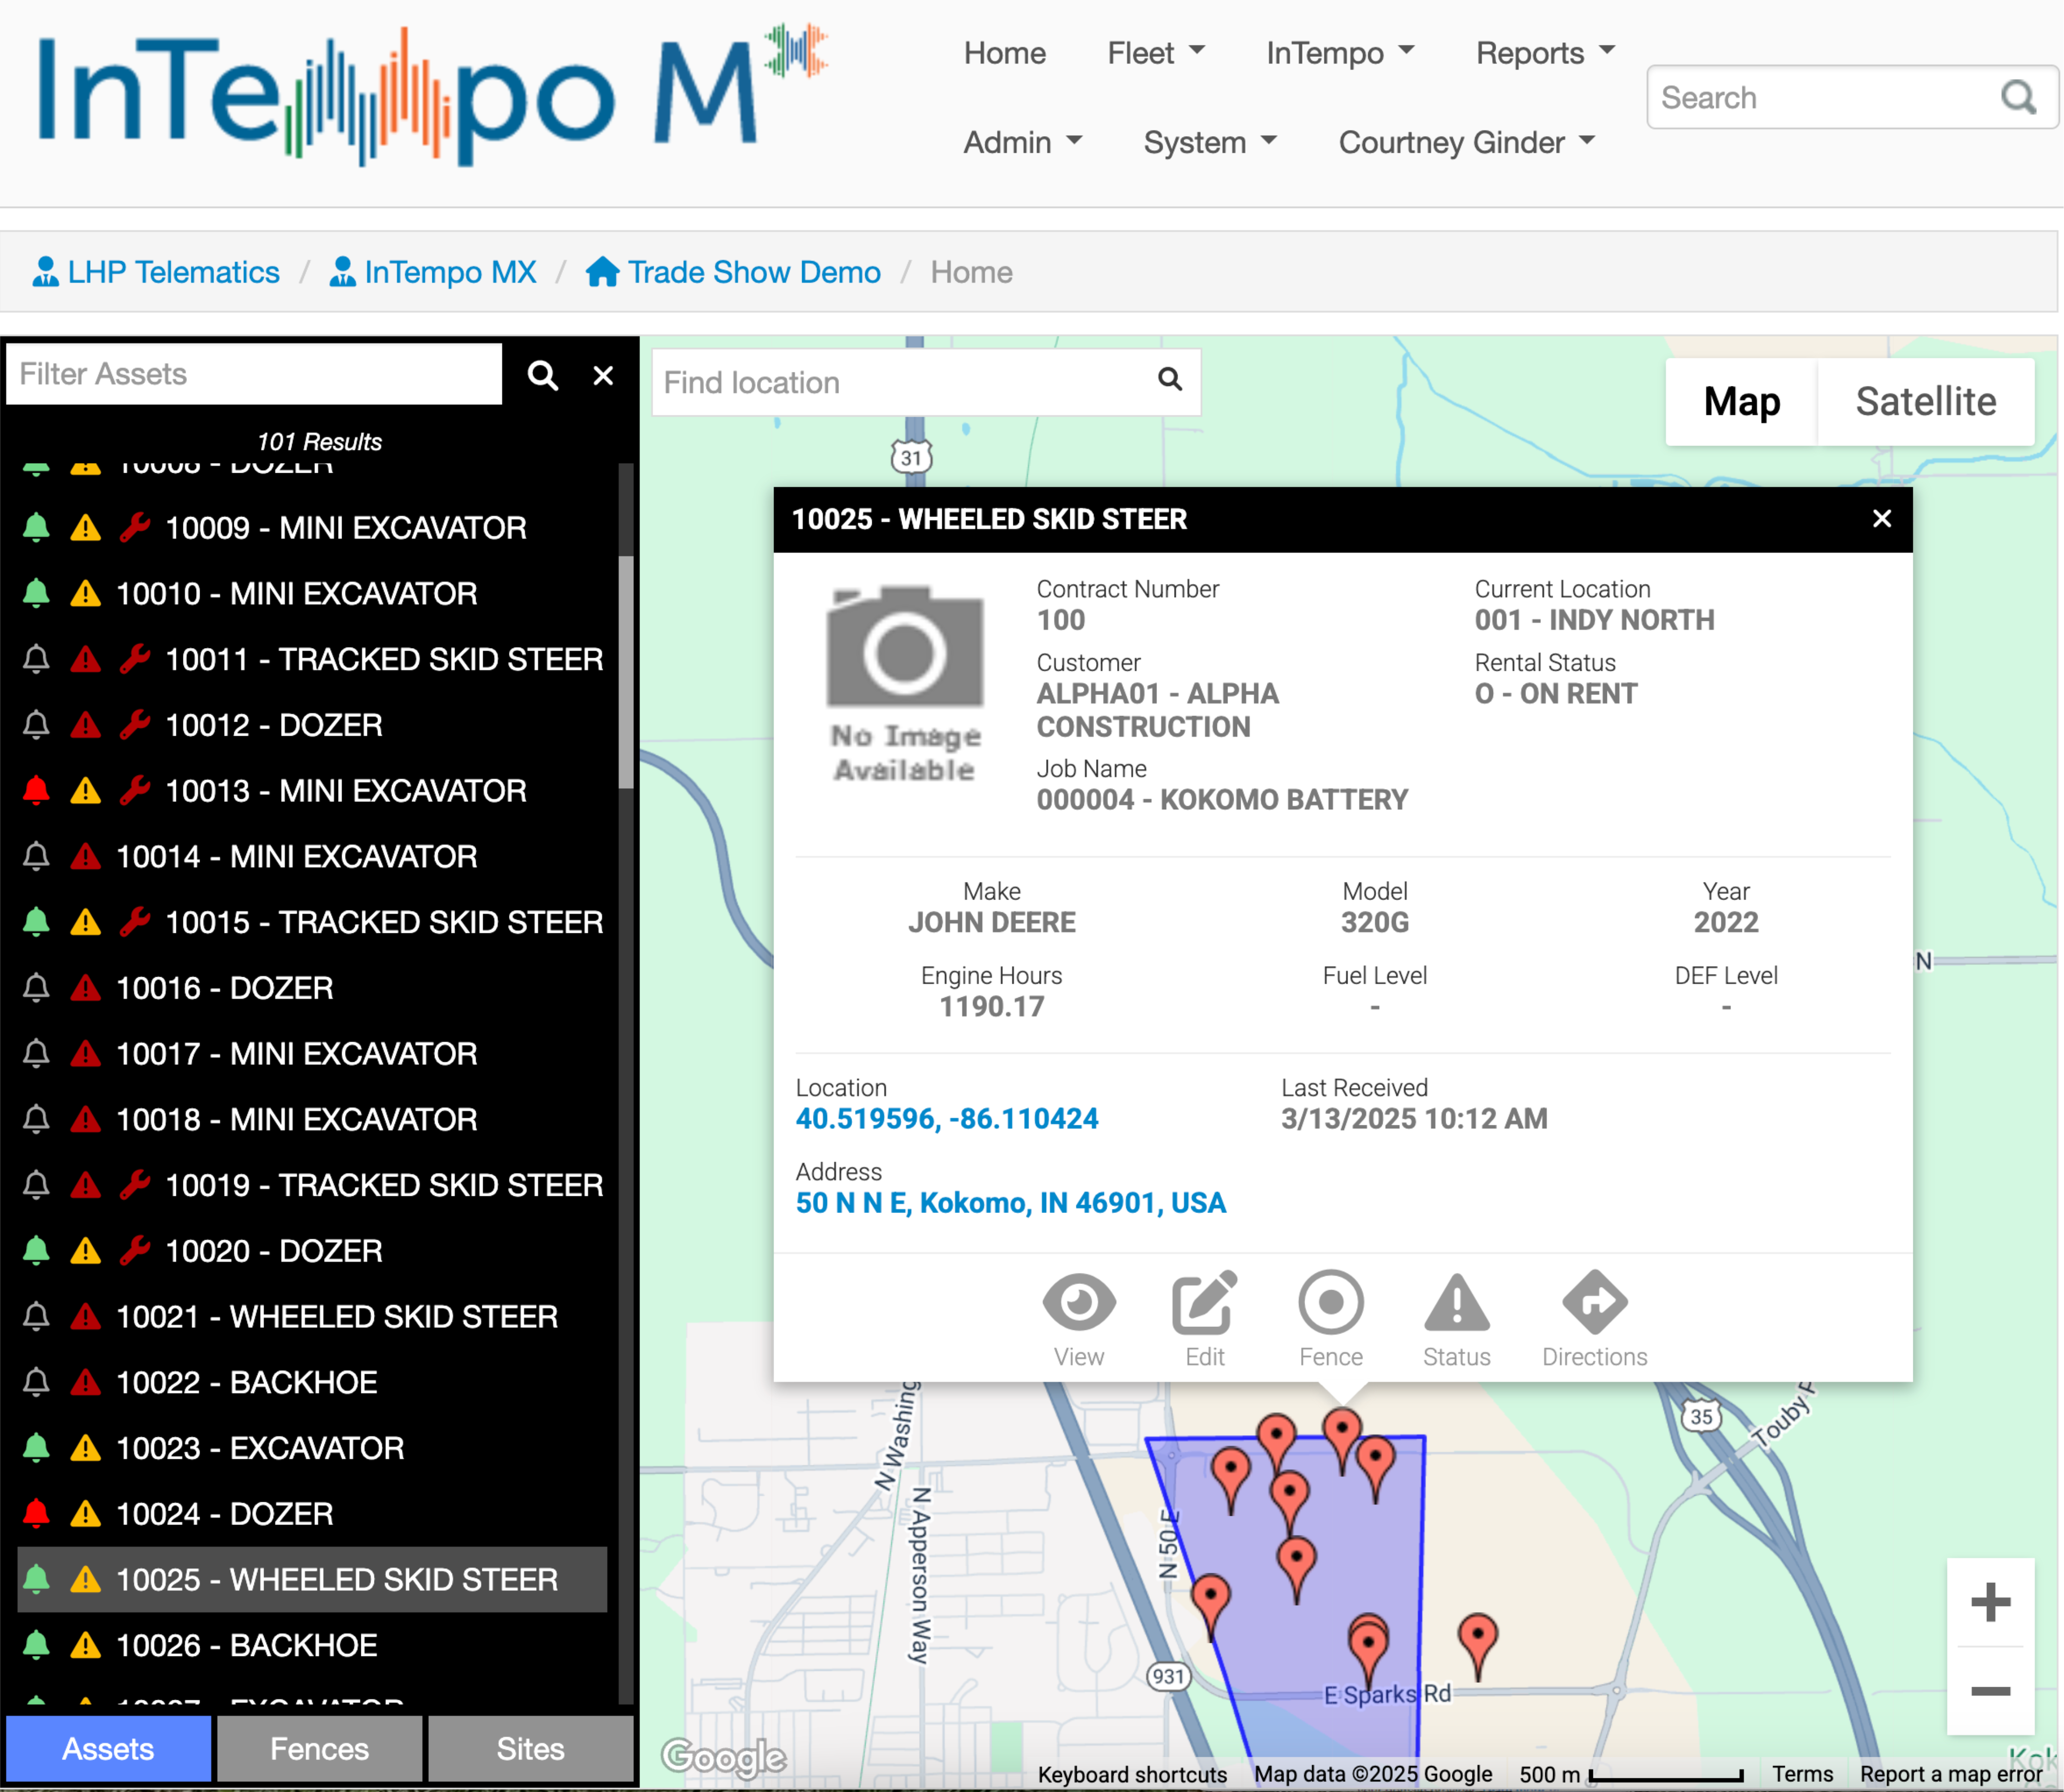Click the Status warning triangle icon
The width and height of the screenshot is (2064, 1792).
[x=1456, y=1303]
